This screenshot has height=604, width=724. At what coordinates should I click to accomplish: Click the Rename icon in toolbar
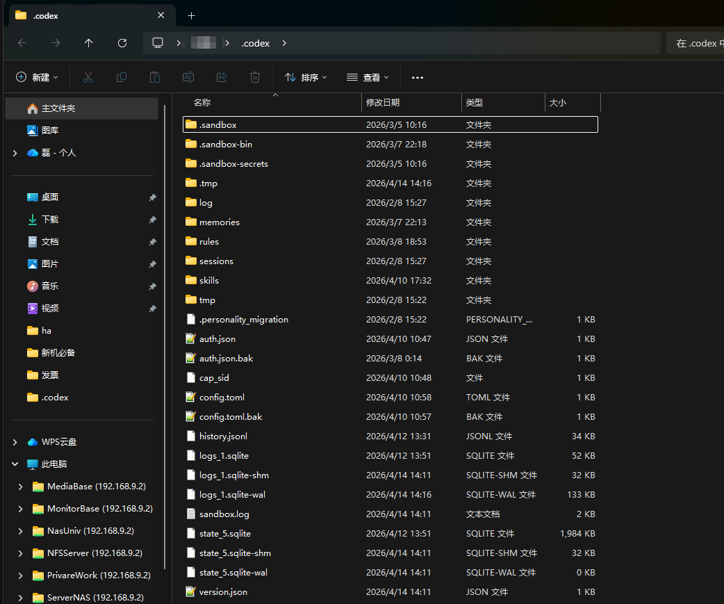[x=188, y=77]
